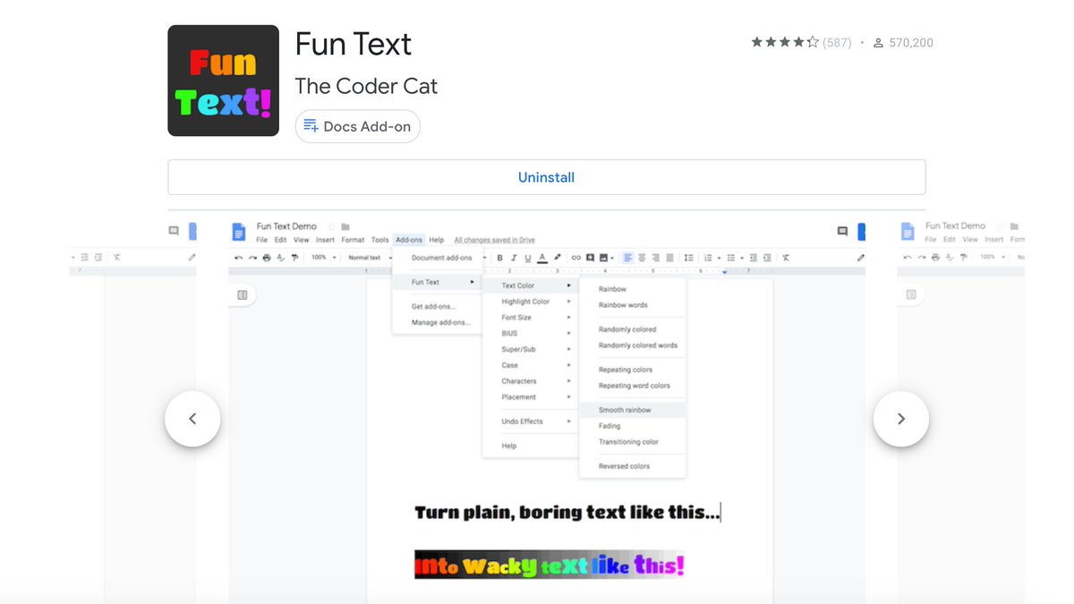Select Center align in center preview toolbar

642,258
